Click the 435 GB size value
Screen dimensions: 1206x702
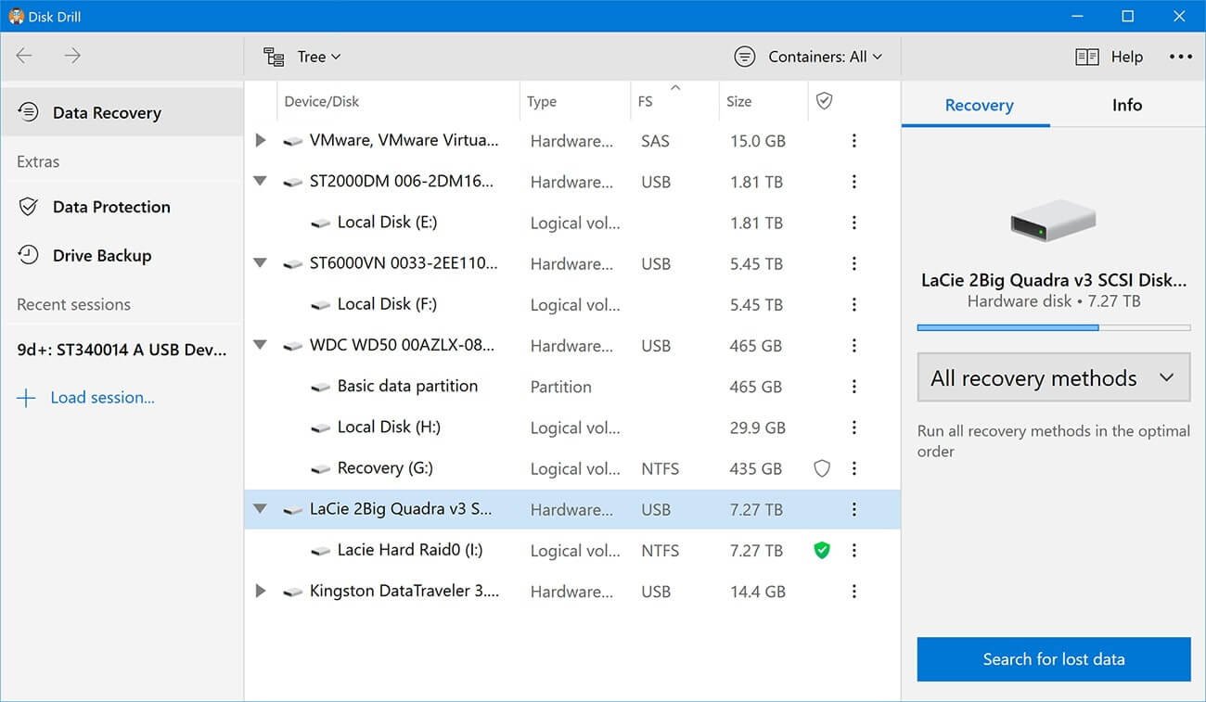click(x=755, y=468)
